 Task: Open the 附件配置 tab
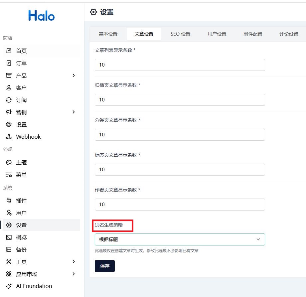253,34
